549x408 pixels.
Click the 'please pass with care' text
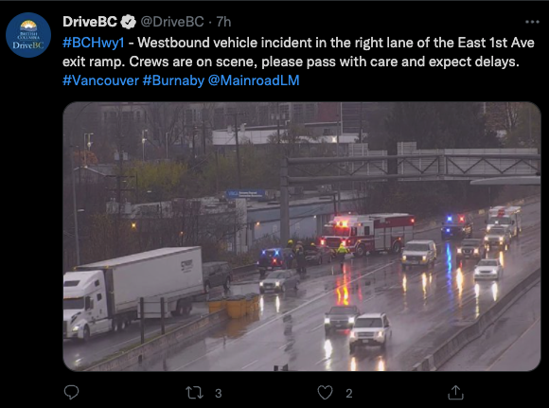coord(321,62)
